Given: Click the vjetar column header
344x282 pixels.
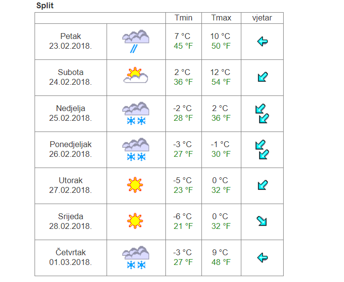Looking at the screenshot, I should click(x=262, y=18).
